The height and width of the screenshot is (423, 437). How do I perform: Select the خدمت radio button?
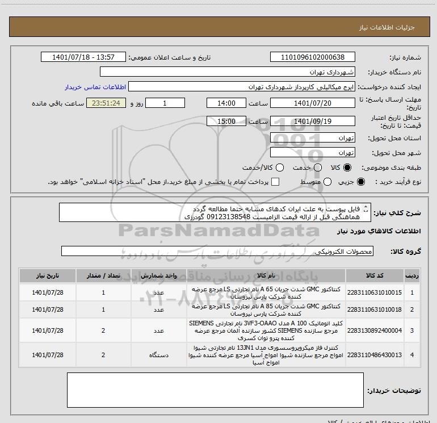[318, 167]
